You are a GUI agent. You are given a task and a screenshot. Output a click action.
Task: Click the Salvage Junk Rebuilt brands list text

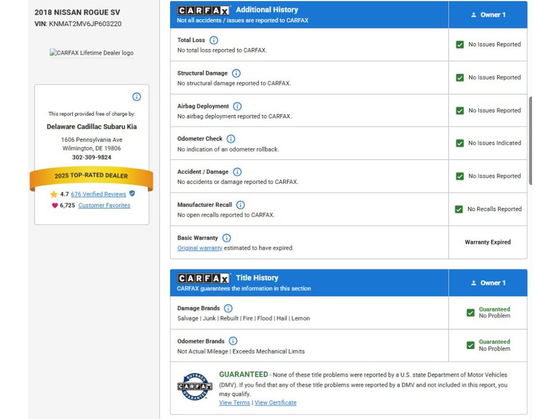coord(243,318)
